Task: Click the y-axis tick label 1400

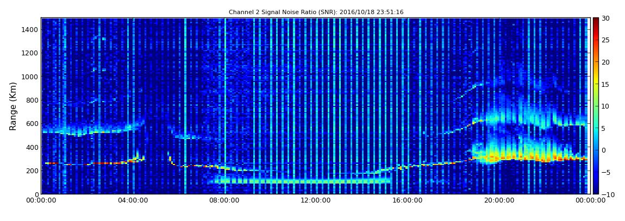Action: pos(30,29)
